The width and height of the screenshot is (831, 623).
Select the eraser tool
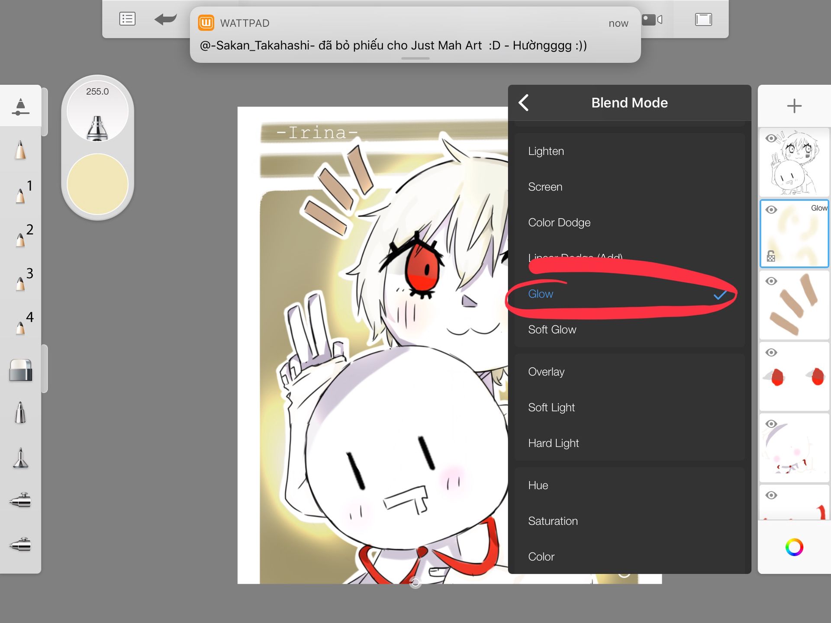tap(20, 370)
